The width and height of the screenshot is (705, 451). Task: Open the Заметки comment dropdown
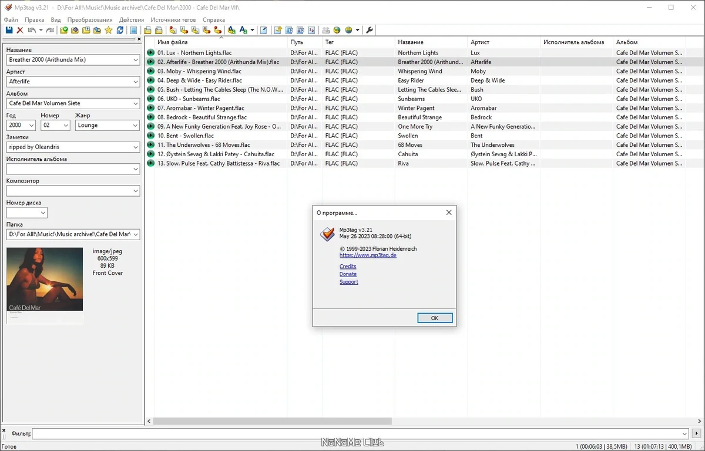[135, 147]
